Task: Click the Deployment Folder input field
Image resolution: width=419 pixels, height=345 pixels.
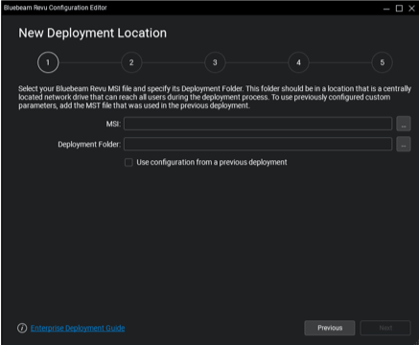Action: click(258, 144)
